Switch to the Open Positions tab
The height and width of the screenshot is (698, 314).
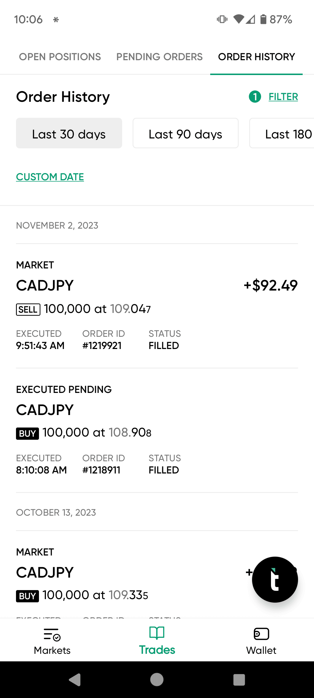click(x=60, y=57)
